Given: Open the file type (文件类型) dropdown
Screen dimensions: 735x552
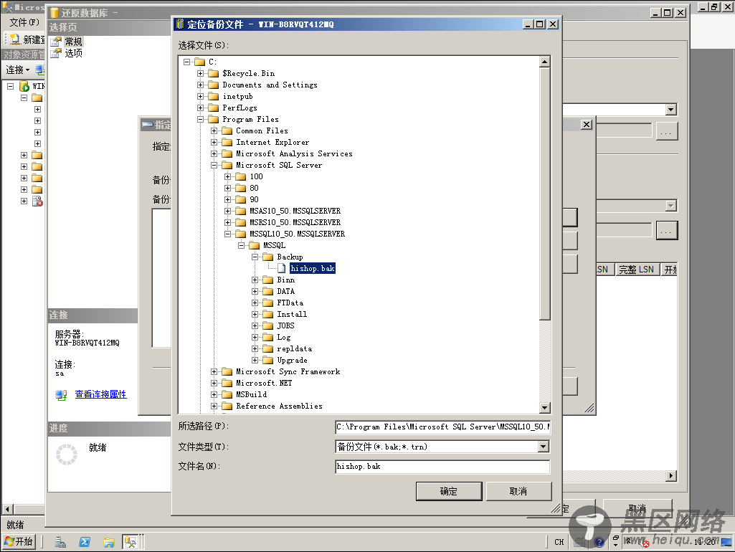Looking at the screenshot, I should coord(544,447).
